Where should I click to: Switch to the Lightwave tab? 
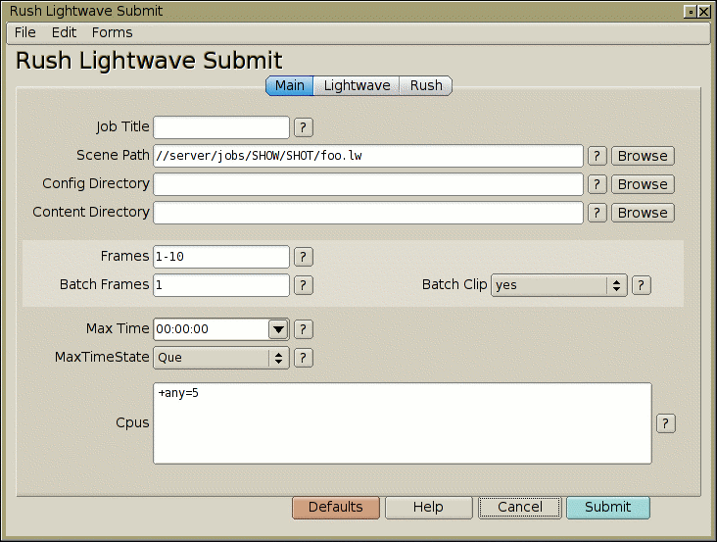(x=357, y=86)
